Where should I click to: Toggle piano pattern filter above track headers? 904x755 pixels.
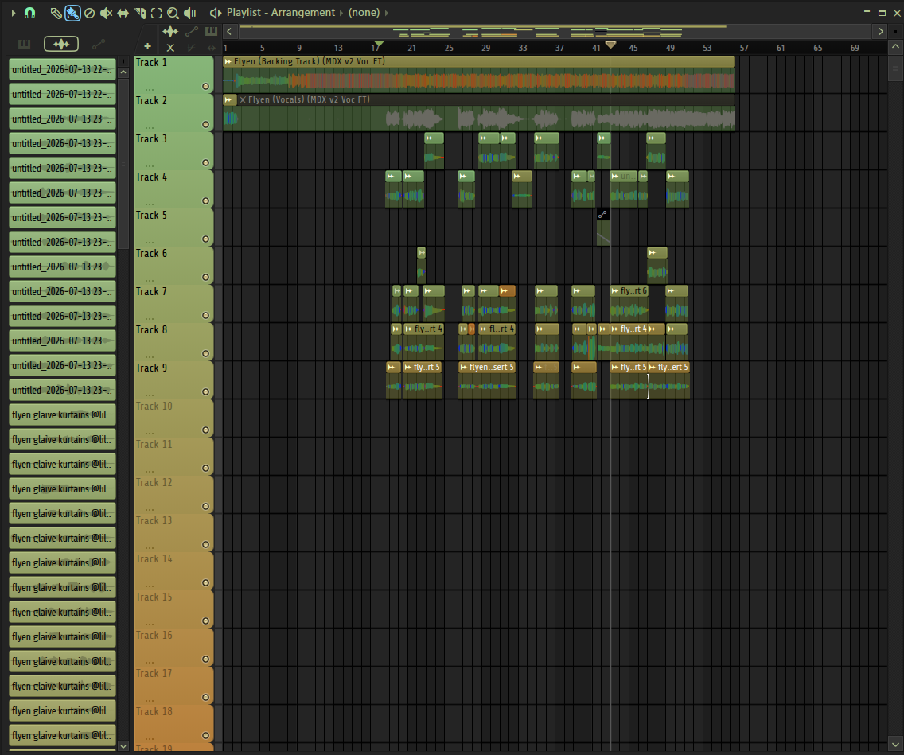point(211,31)
